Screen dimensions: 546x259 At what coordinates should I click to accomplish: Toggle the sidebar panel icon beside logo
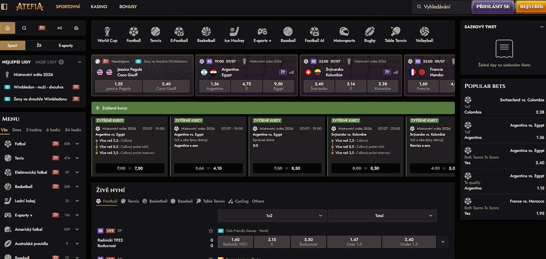4,6
